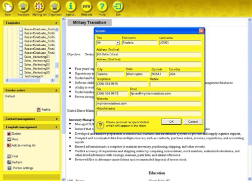
Task: Expand the Contact management panel
Action: point(56,119)
